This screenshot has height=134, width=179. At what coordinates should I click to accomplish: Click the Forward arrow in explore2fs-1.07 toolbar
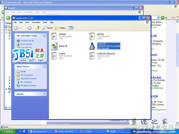coord(30,28)
